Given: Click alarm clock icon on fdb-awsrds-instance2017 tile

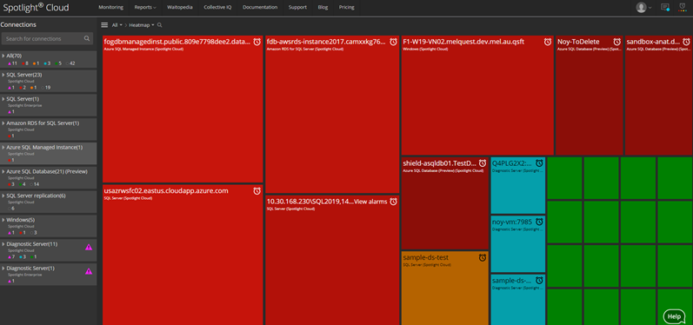Looking at the screenshot, I should 393,42.
